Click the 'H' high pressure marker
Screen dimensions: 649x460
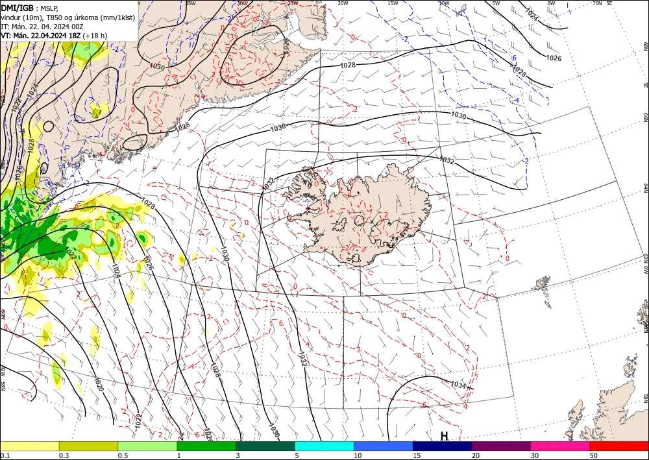tap(444, 436)
